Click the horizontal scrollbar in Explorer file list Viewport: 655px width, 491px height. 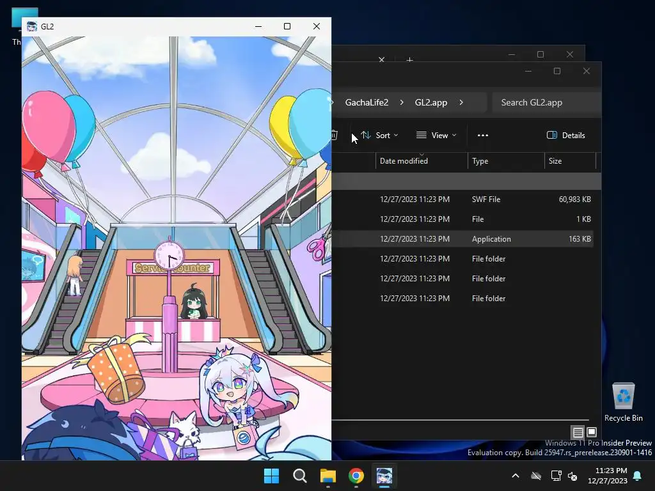tap(461, 419)
